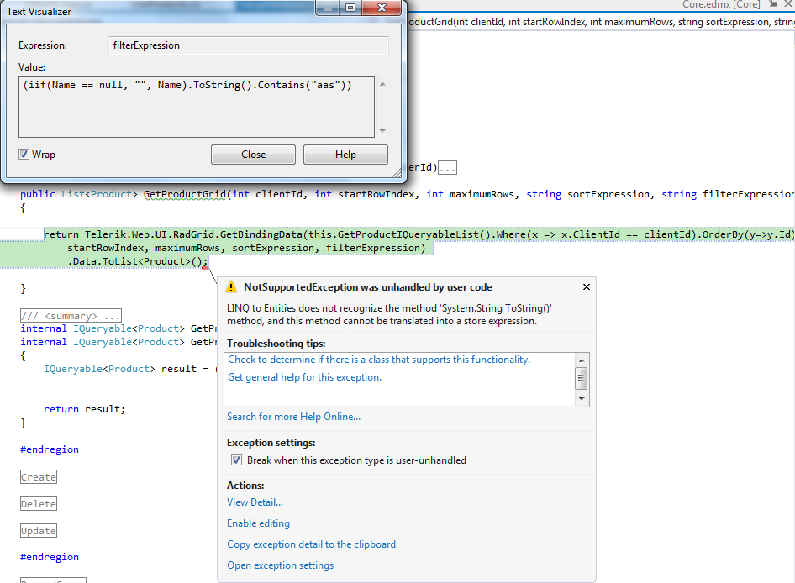Click troubleshooting tips scrollbar up arrow
Viewport: 795px width, 583px height.
coord(582,360)
